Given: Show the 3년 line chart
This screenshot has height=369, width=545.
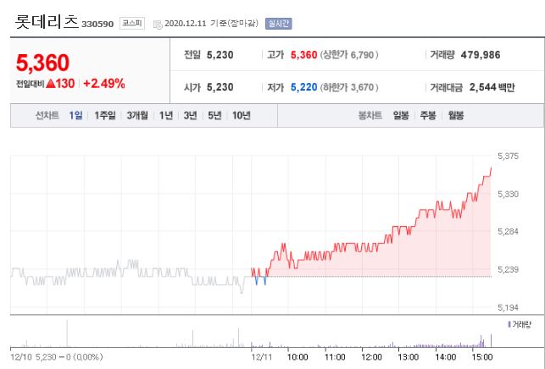Looking at the screenshot, I should 191,115.
